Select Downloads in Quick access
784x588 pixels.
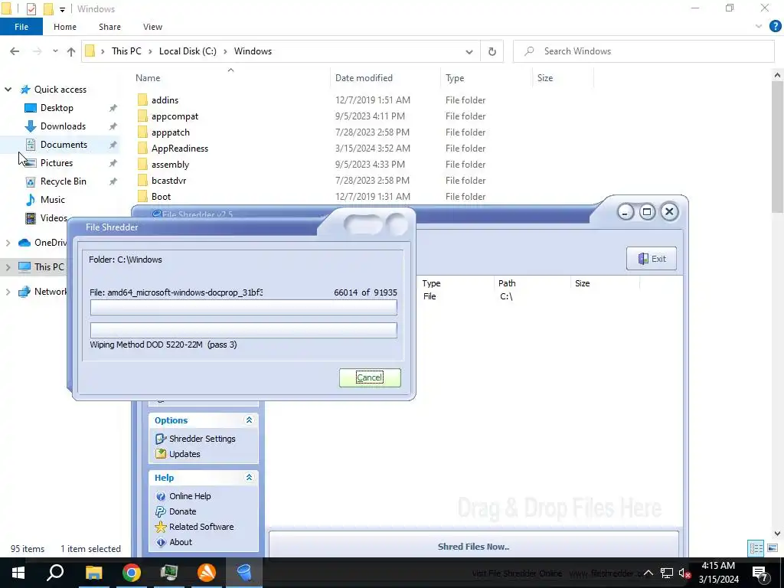[63, 126]
